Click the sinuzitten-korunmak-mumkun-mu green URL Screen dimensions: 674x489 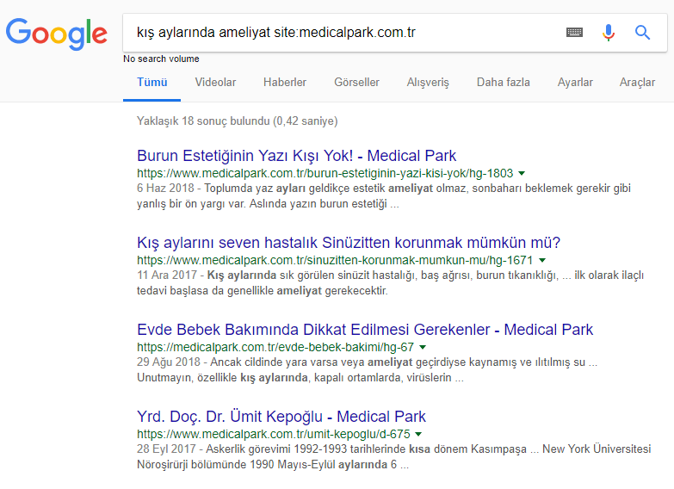tap(335, 260)
